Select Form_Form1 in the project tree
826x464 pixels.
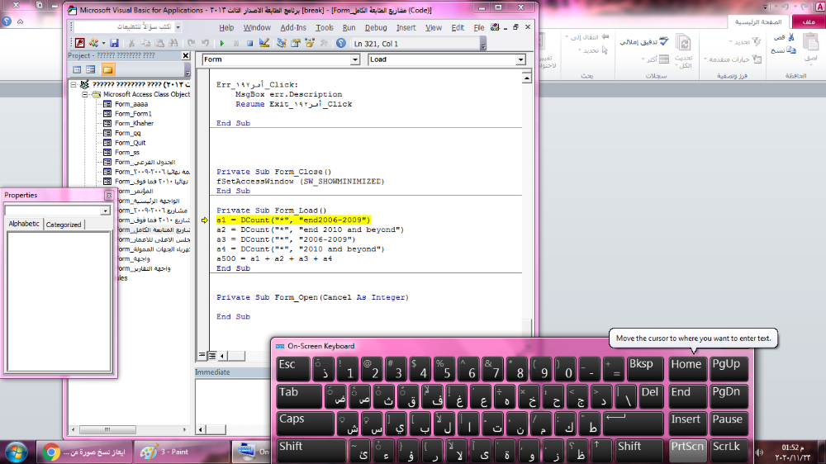pos(133,113)
